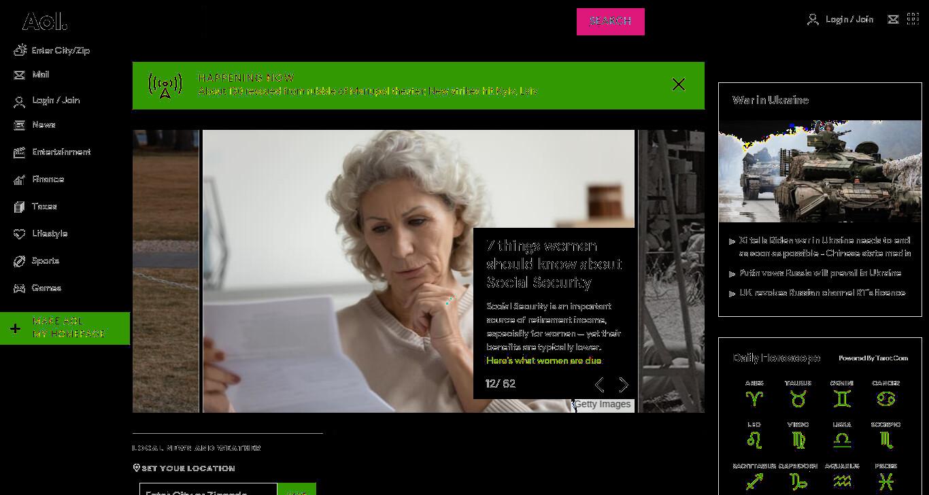Open the Cancer zodiac sign icon
This screenshot has height=495, width=929.
[x=885, y=399]
